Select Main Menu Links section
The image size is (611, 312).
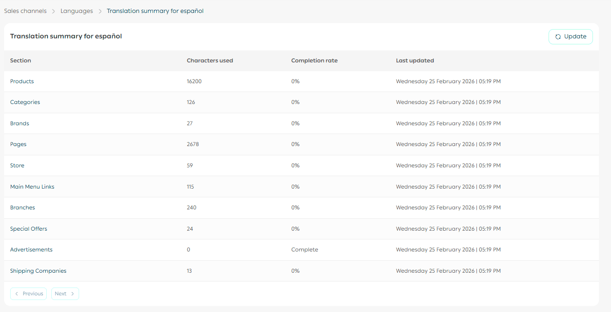pyautogui.click(x=32, y=187)
